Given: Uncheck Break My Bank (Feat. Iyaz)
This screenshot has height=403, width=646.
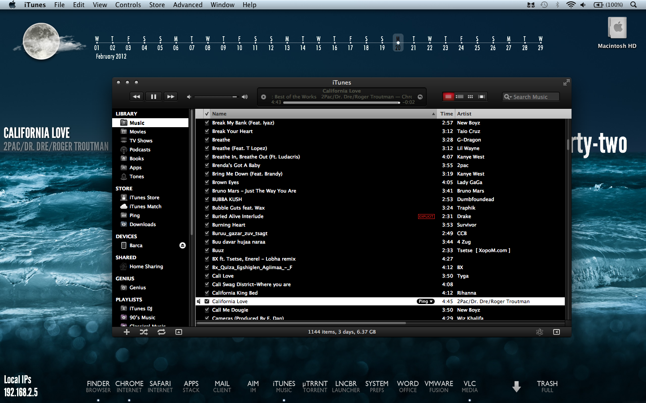Looking at the screenshot, I should pos(207,122).
